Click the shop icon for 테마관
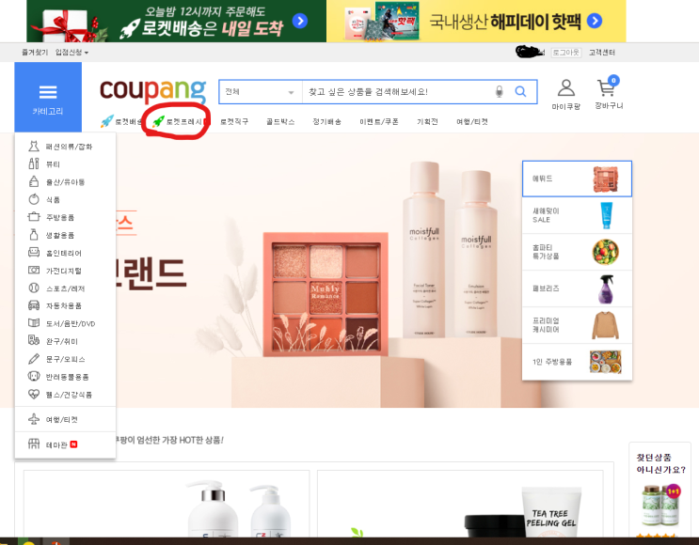 (34, 444)
